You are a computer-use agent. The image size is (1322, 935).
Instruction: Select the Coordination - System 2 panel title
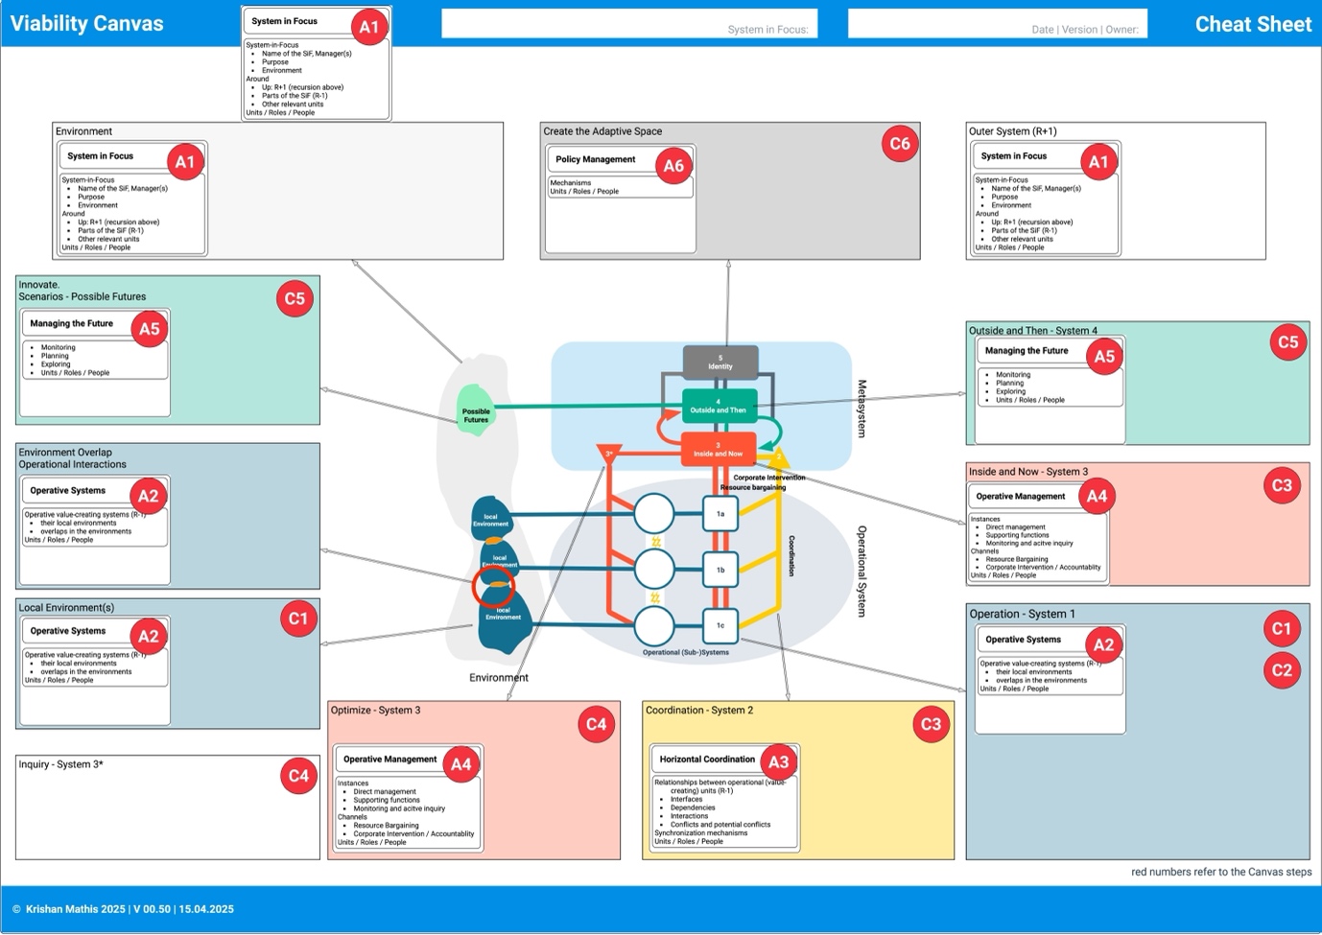(699, 710)
